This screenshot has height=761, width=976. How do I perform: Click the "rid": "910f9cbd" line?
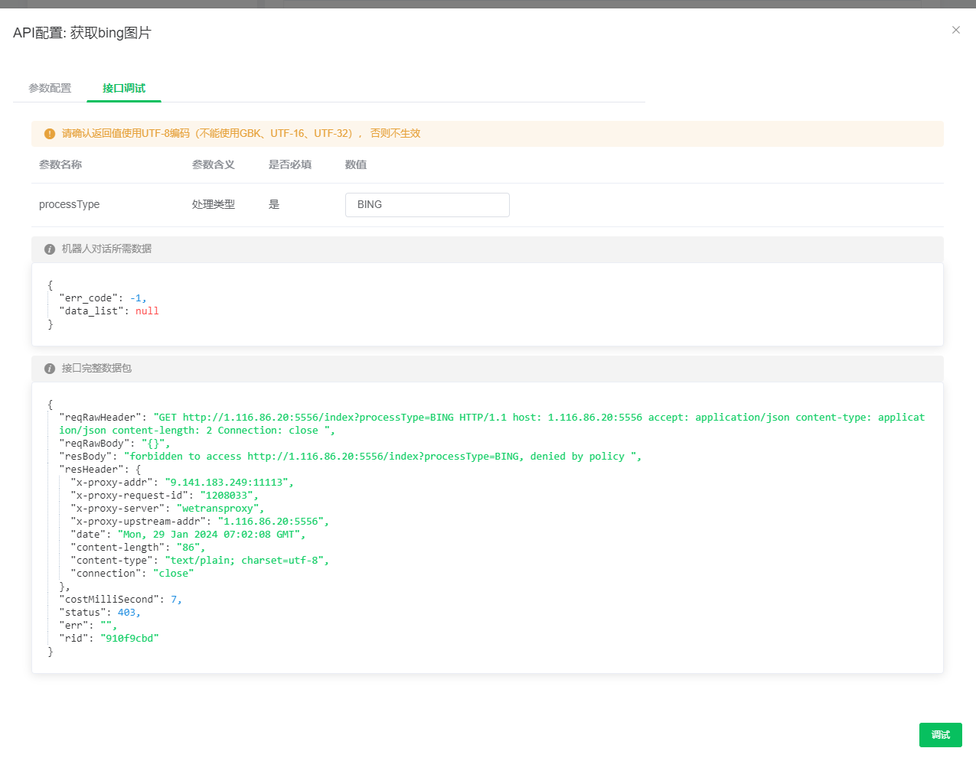click(109, 639)
